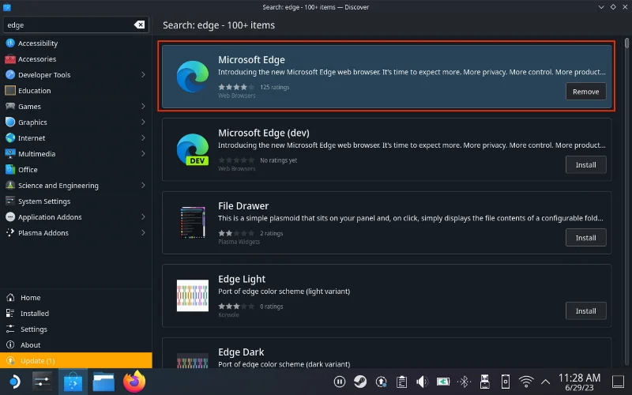This screenshot has width=632, height=395.
Task: Select the Office category
Action: (28, 170)
